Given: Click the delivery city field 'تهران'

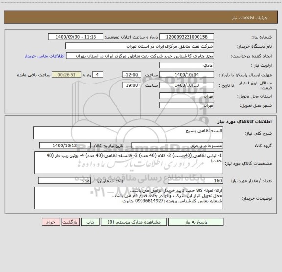Looking at the screenshot, I should coord(187,105).
